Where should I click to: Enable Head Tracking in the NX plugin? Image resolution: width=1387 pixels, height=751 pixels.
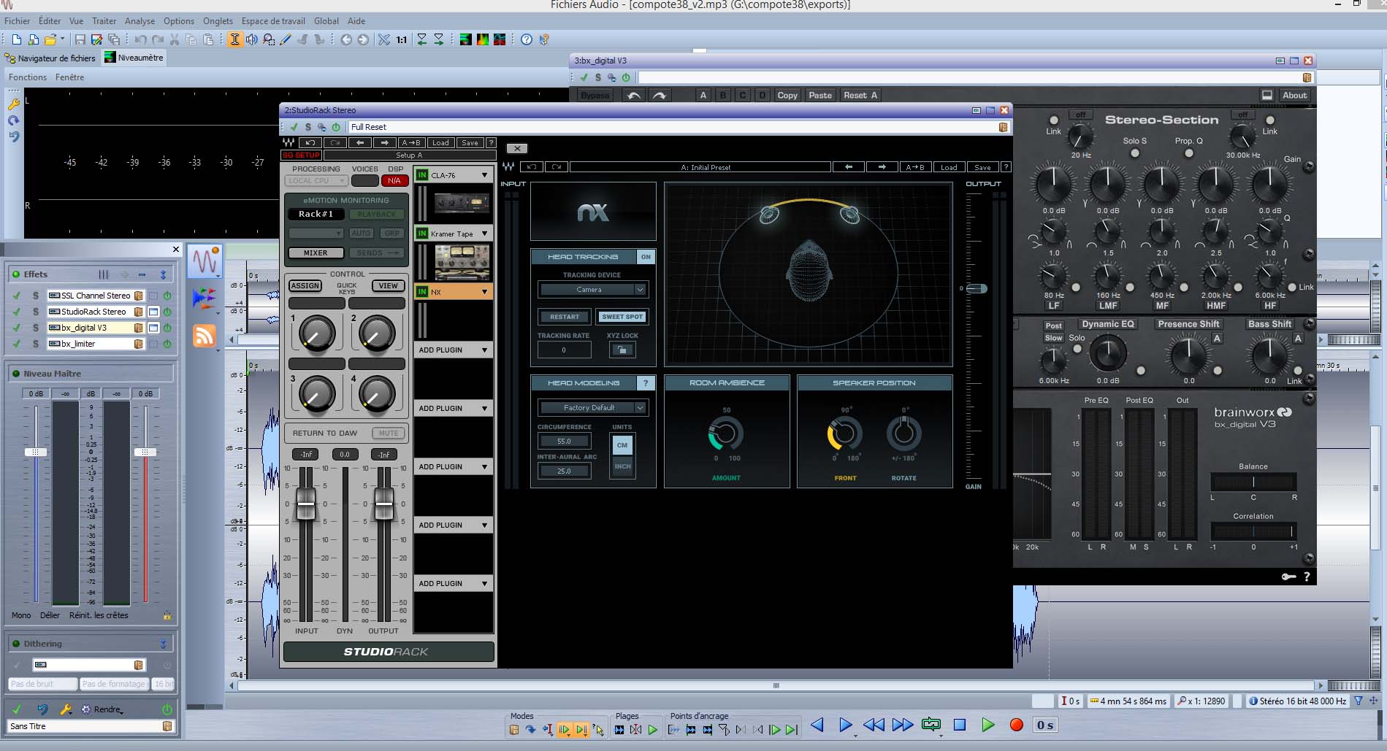645,256
